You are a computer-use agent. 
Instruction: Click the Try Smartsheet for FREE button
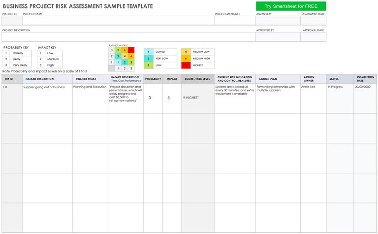point(291,6)
